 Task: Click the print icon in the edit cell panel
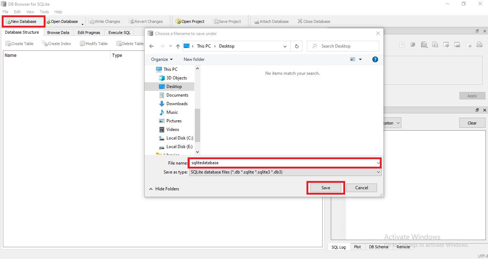[479, 45]
